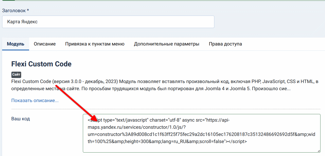Screen dimensions: 325x156
Task: Open the Привязка к пунктам меню tab
Action: tap(95, 44)
